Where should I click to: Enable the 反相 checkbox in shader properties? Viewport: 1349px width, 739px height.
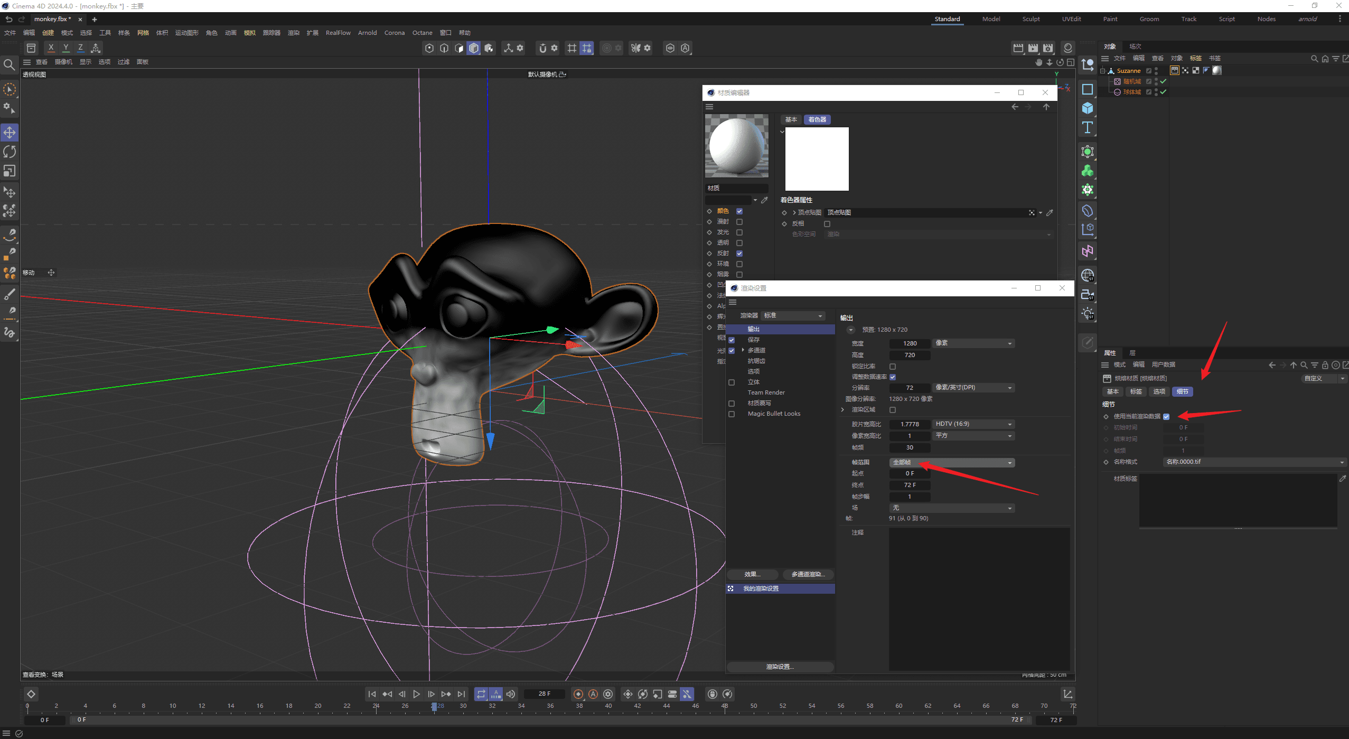click(x=827, y=224)
